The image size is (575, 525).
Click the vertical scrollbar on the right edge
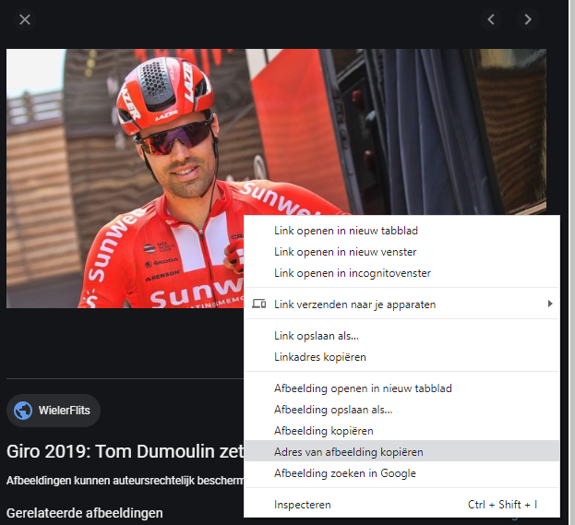pyautogui.click(x=571, y=262)
